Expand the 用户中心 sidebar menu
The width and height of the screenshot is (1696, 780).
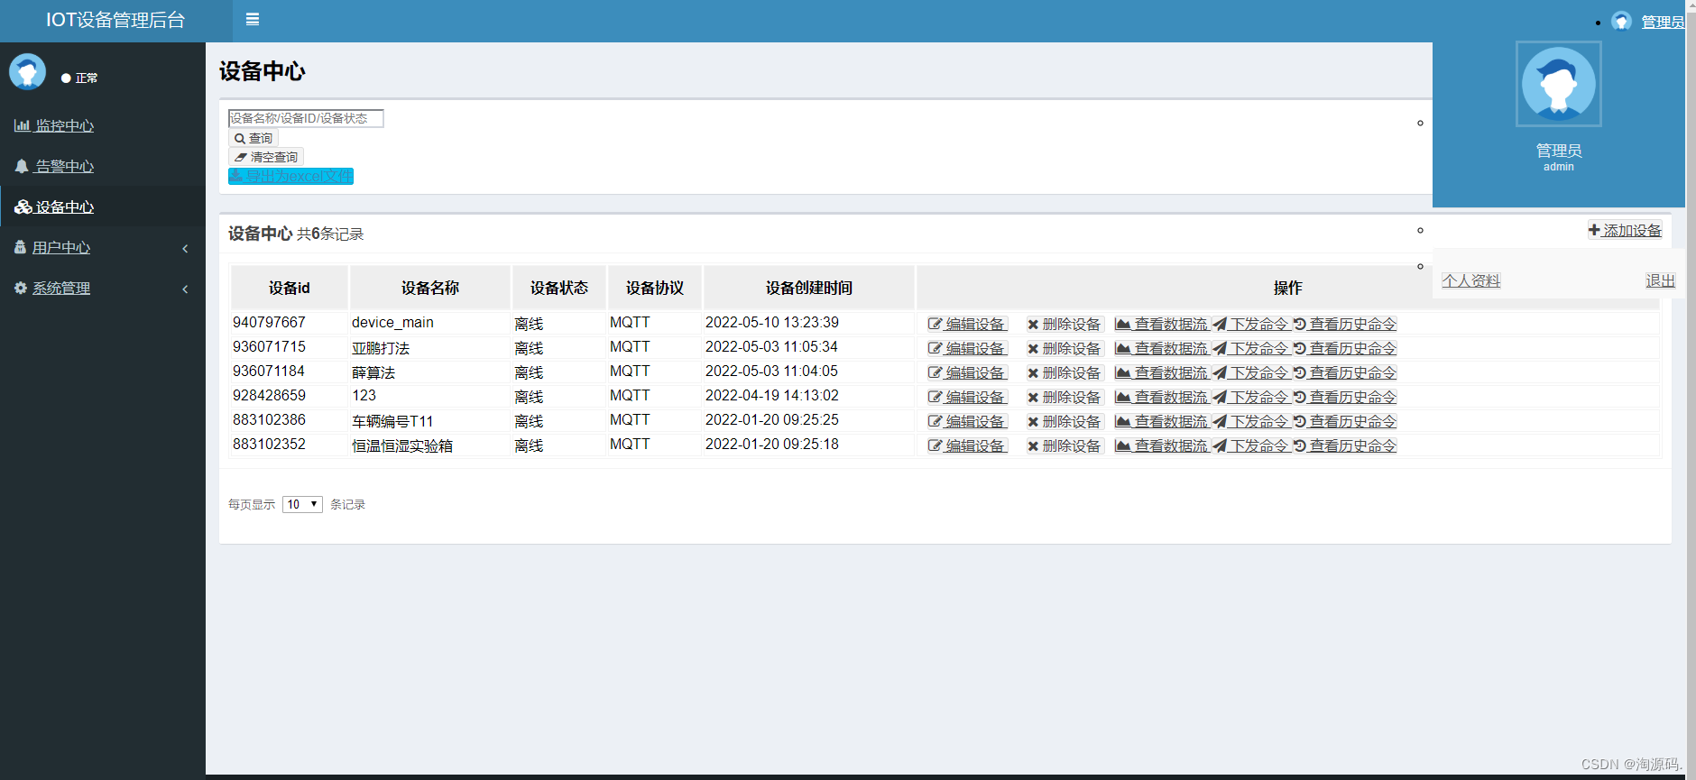(52, 247)
